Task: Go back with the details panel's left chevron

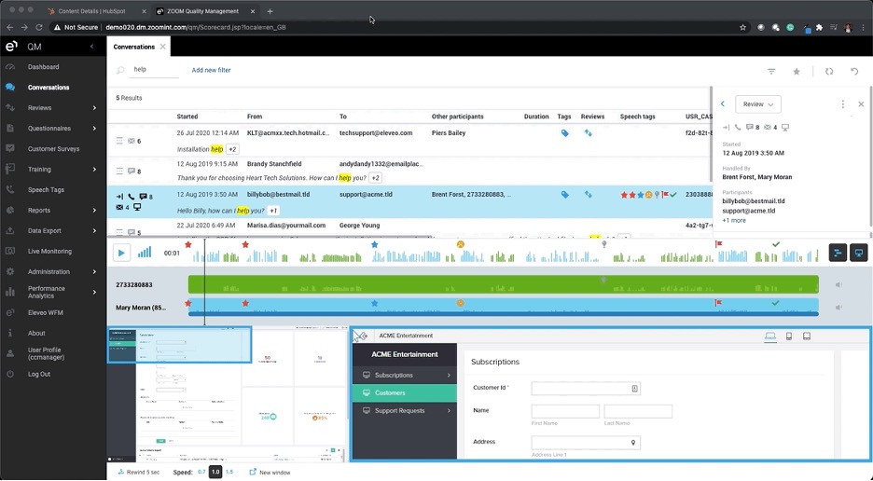Action: point(723,104)
